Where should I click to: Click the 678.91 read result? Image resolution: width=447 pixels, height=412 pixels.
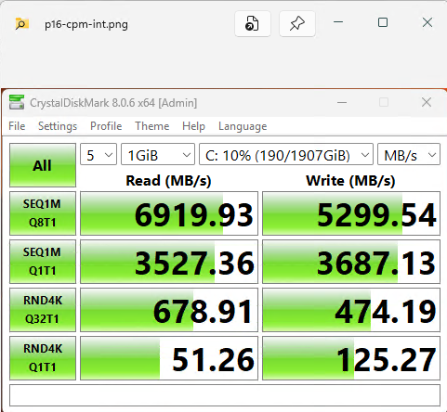[169, 310]
